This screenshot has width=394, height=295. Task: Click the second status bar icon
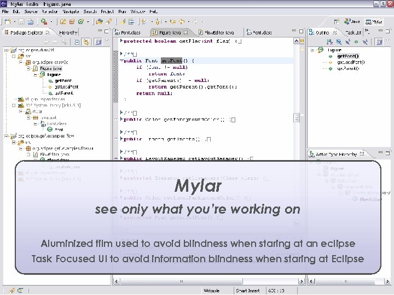(x=20, y=291)
